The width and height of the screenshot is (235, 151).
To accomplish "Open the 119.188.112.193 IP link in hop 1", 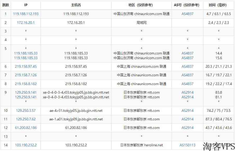I will tap(26, 14).
